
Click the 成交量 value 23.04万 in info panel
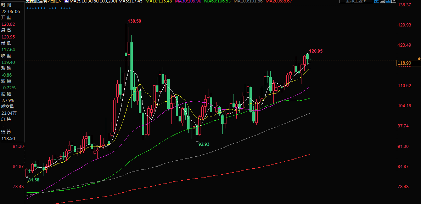9,113
